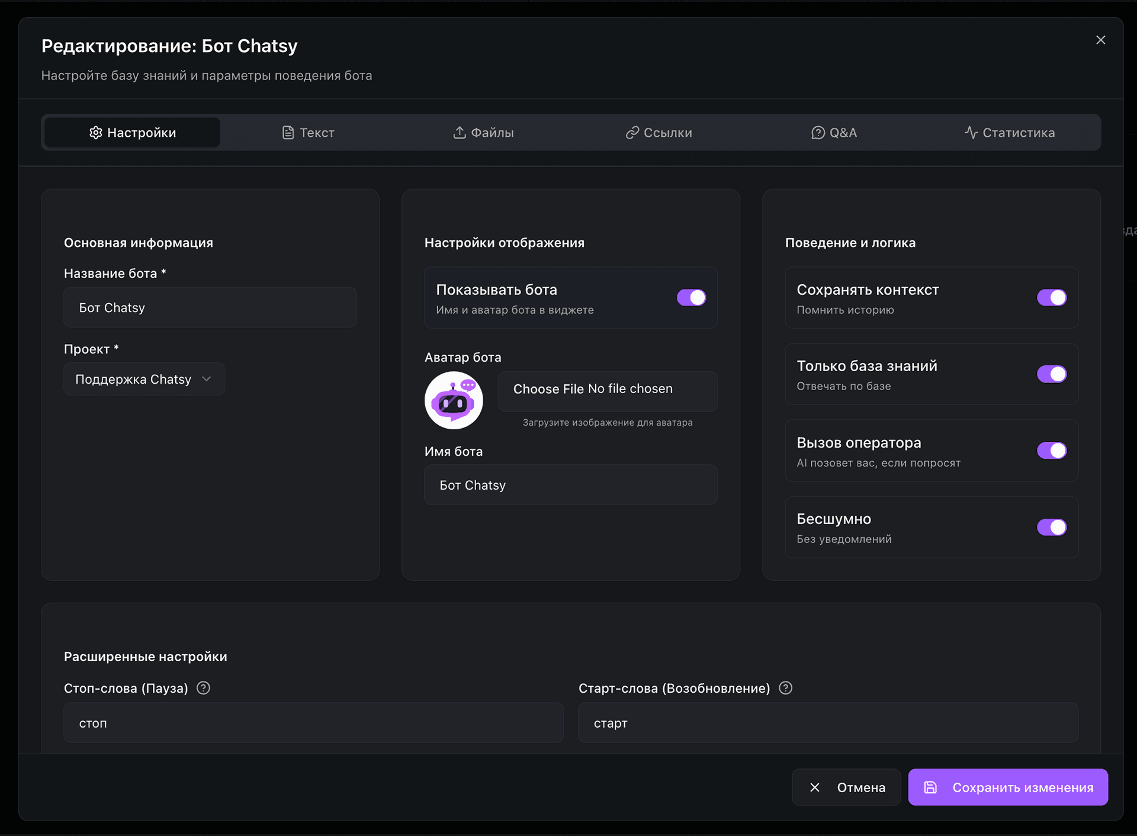Open the Поддержка Chatsy project dropdown
Image resolution: width=1137 pixels, height=836 pixels.
pos(144,379)
